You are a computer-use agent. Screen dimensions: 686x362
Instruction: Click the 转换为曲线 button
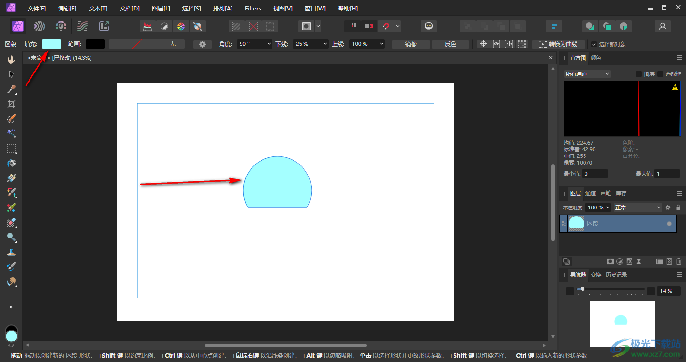(558, 44)
